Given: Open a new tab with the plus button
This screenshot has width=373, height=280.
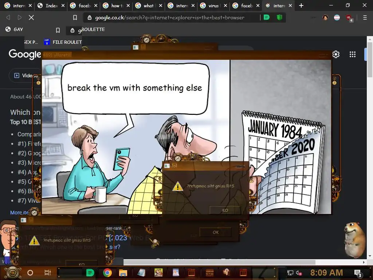Looking at the screenshot, I should (301, 5).
